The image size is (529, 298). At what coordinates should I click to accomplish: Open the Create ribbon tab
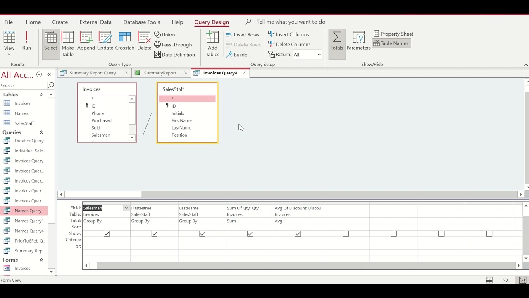point(60,22)
